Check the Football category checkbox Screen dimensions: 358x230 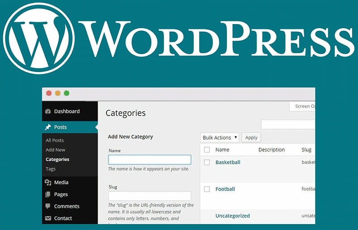[x=207, y=189]
